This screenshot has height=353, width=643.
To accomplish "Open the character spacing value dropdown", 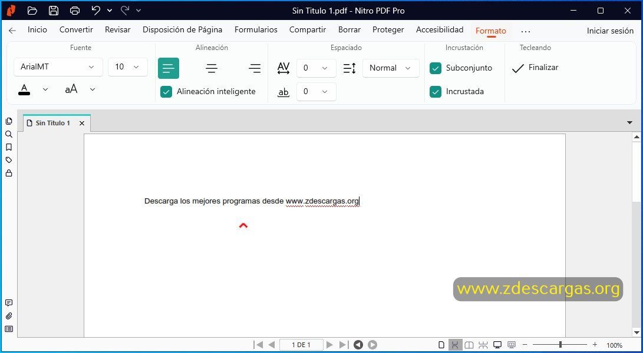I will (316, 68).
